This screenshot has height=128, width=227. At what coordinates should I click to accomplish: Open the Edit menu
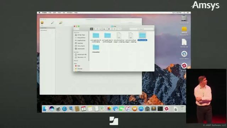tap(54, 13)
